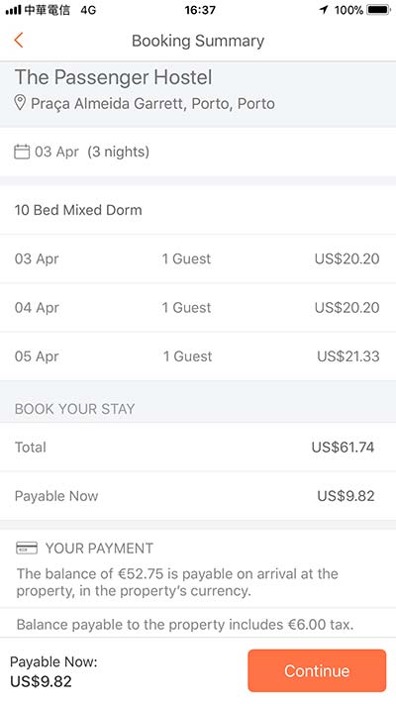Screen dimensions: 396x704
Task: Click the orange Continue button
Action: coord(317,670)
